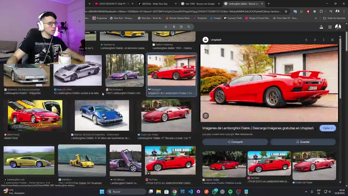Image resolution: width=348 pixels, height=196 pixels.
Task: Clear the search box text
Action: point(166,27)
